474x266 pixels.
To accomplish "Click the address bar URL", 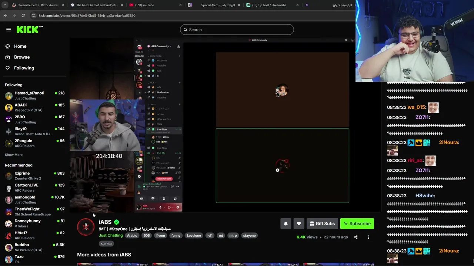I will coord(87,16).
